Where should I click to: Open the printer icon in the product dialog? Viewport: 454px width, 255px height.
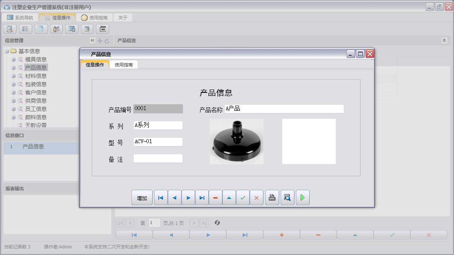[x=272, y=197]
